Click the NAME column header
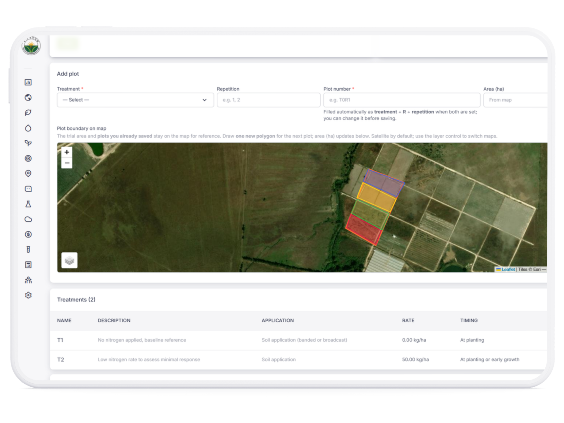564x423 pixels. (x=64, y=321)
